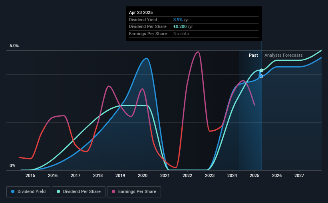Image resolution: width=328 pixels, height=203 pixels.
Task: Click the 2017 x-axis label
Action: [x=75, y=175]
